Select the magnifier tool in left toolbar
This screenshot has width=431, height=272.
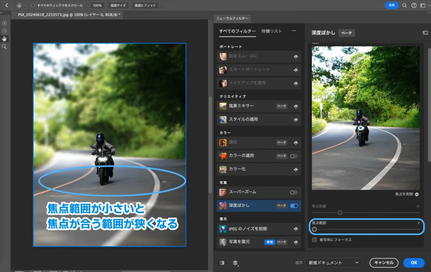point(4,46)
